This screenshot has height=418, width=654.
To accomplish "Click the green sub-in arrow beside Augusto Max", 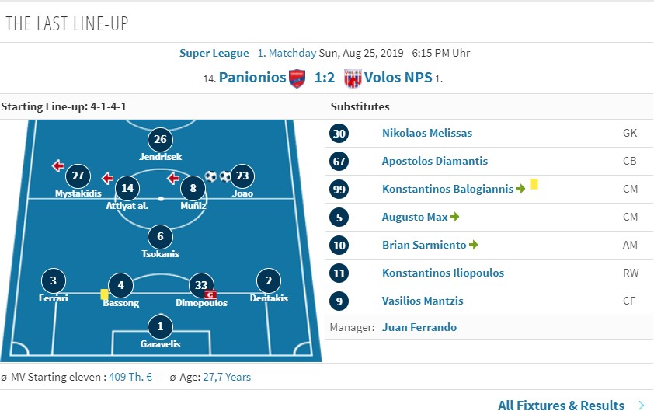I will pyautogui.click(x=454, y=217).
